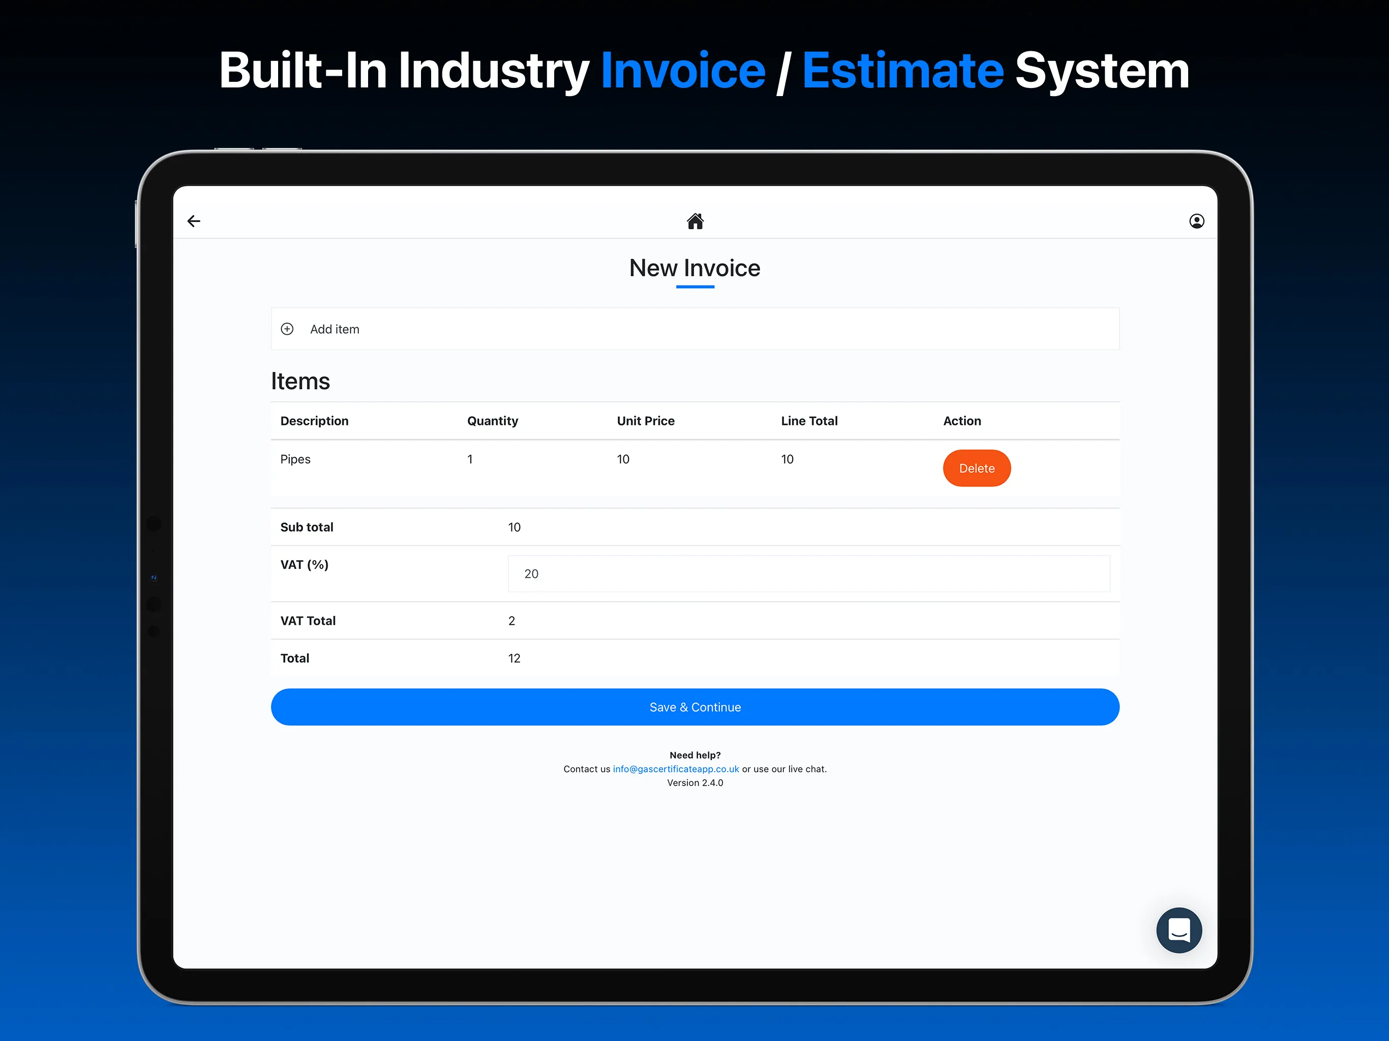1389x1041 pixels.
Task: Go back using the arrow icon
Action: pos(194,221)
